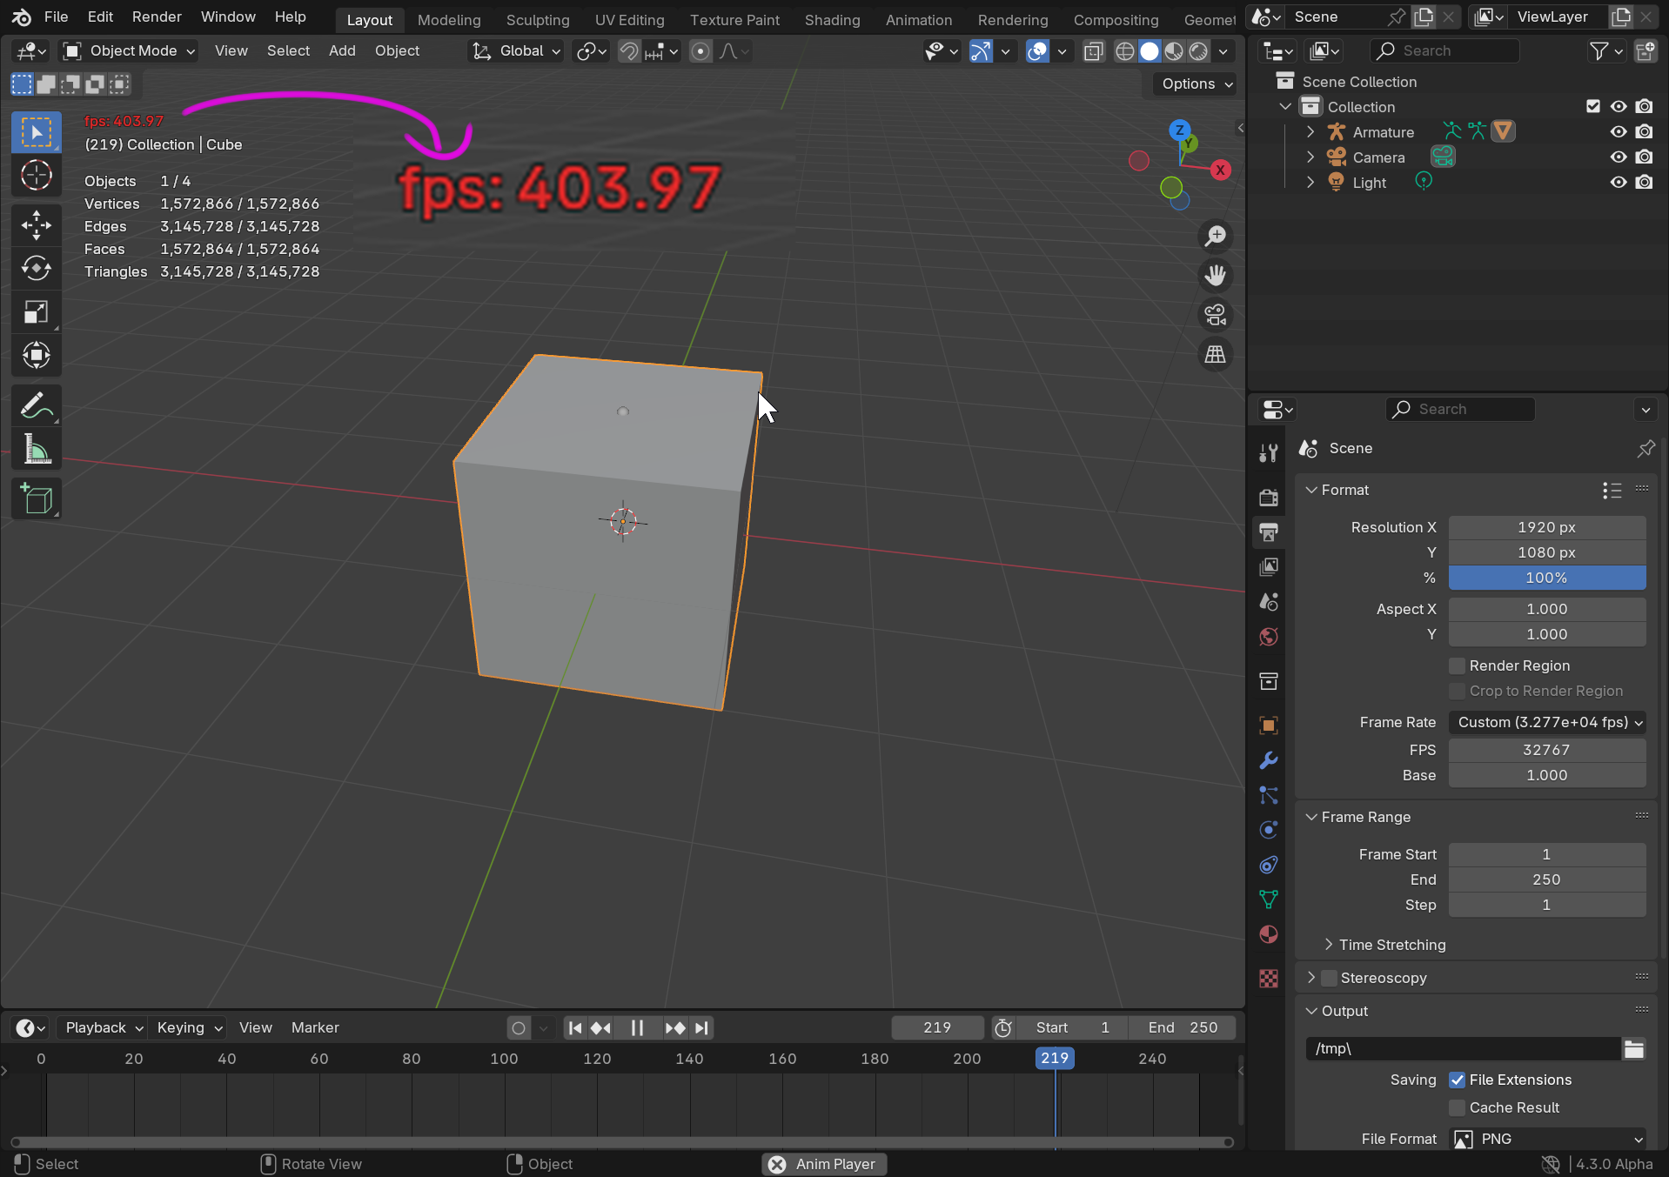Open the Object Mode dropdown
Viewport: 1669px width, 1177px height.
[130, 51]
